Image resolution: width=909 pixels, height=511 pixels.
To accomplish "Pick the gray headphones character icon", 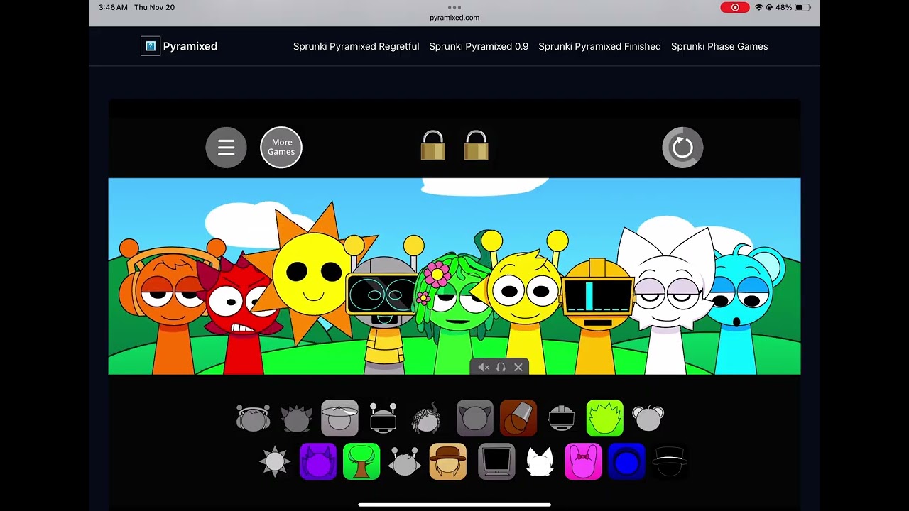I will click(254, 418).
